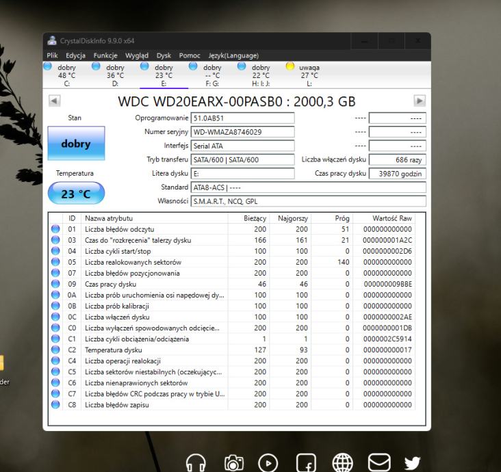The width and height of the screenshot is (501, 472).
Task: Select disk E: tab at 23 °C
Action: coord(164,75)
